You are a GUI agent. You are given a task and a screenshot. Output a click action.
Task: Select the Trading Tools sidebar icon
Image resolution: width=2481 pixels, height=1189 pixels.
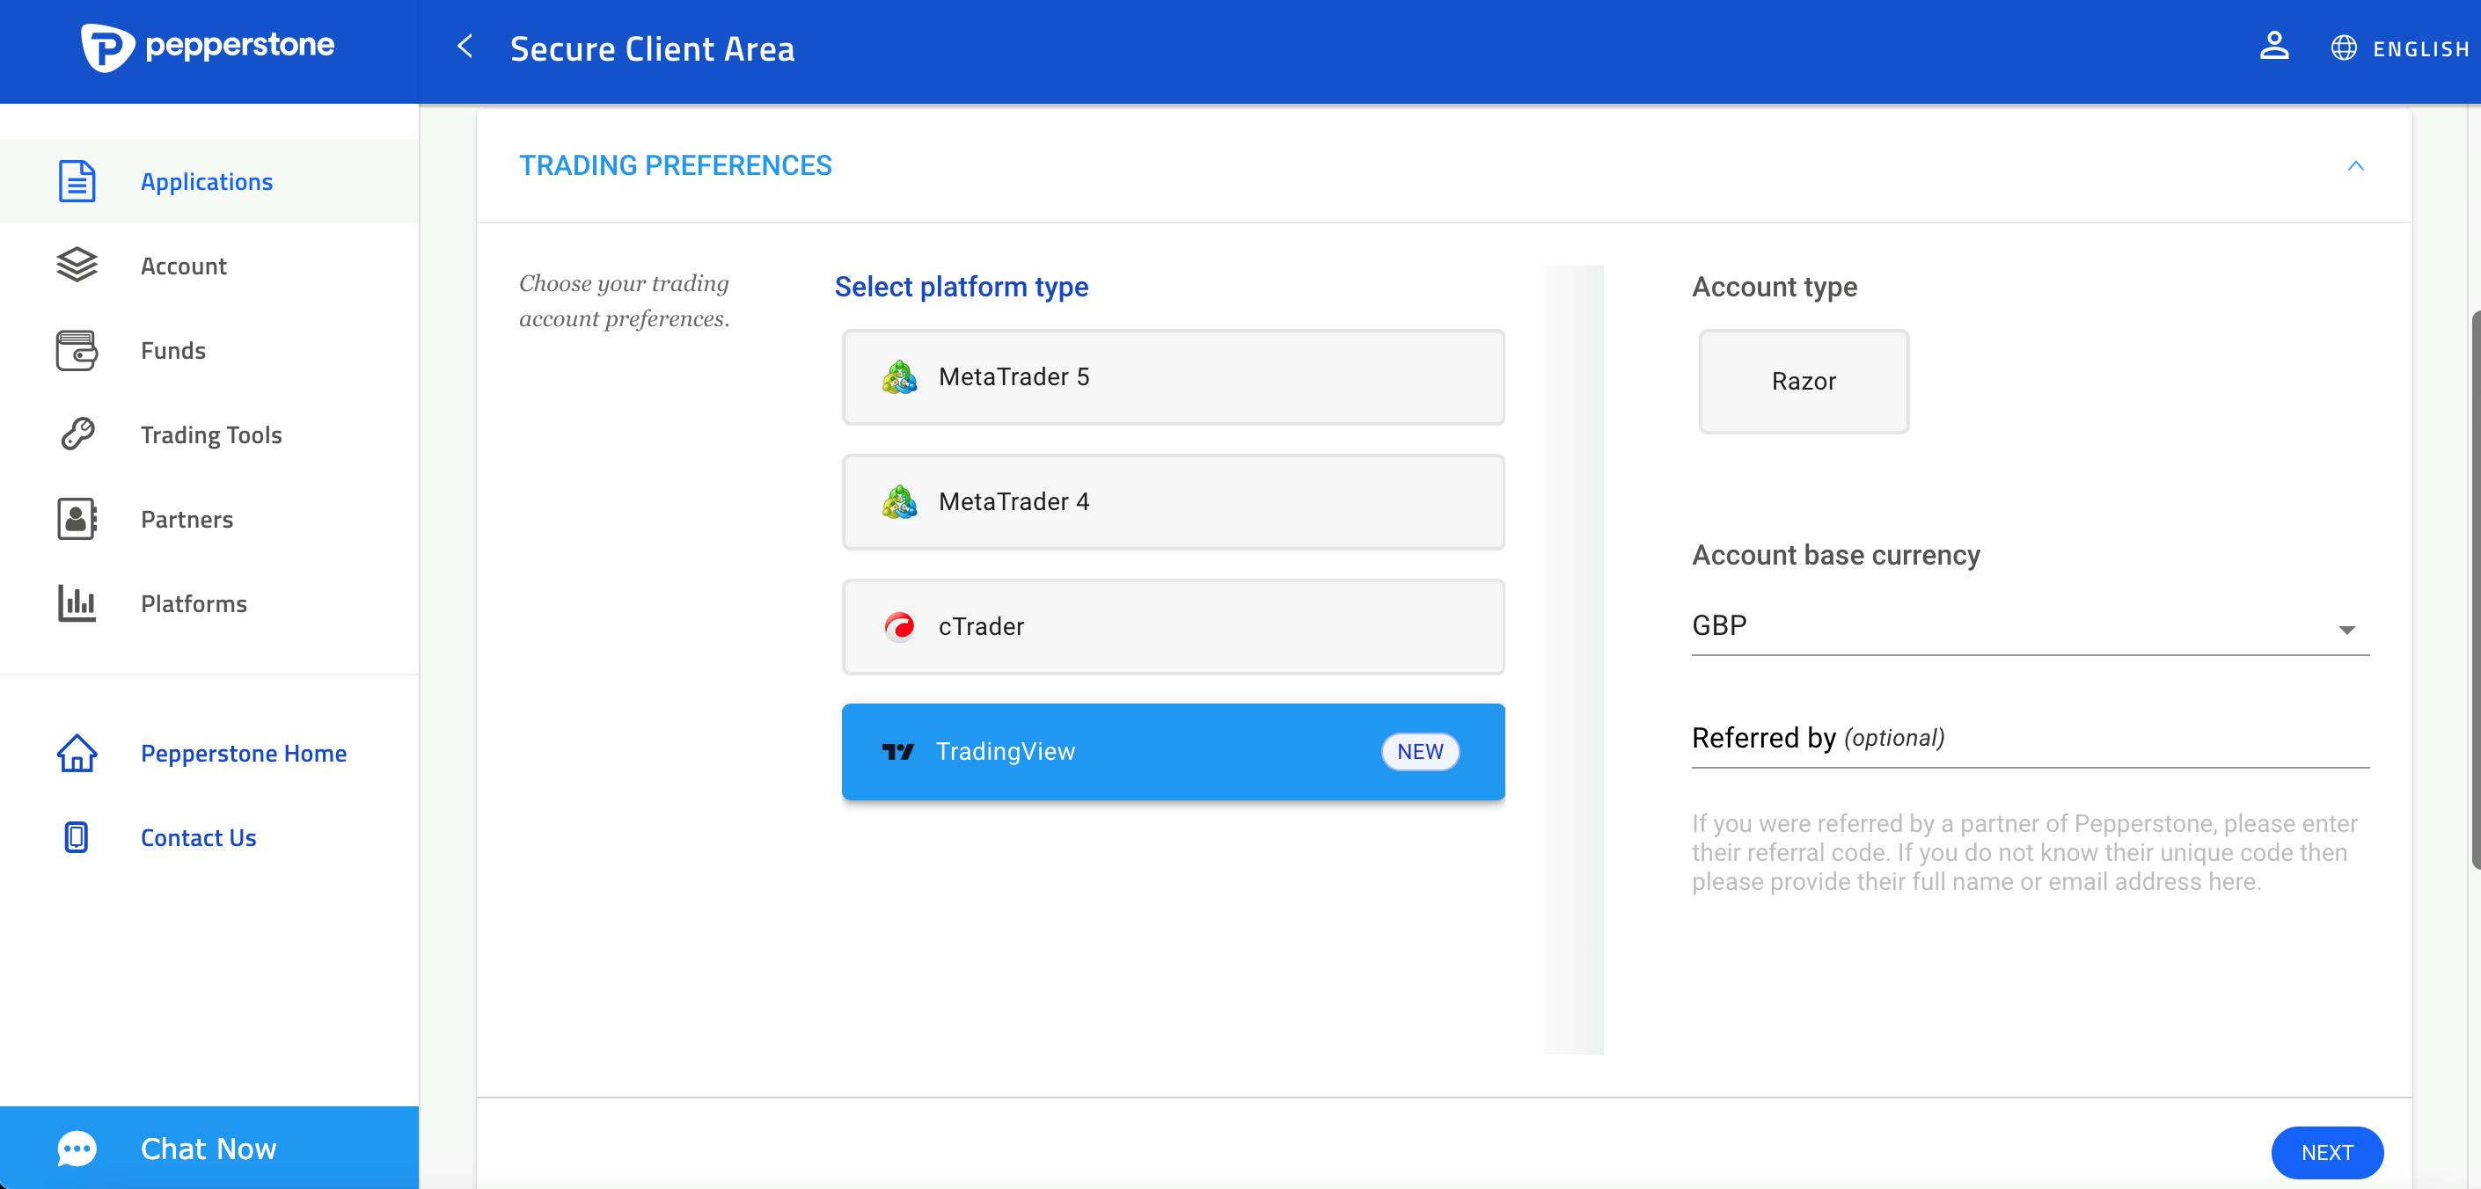(76, 434)
